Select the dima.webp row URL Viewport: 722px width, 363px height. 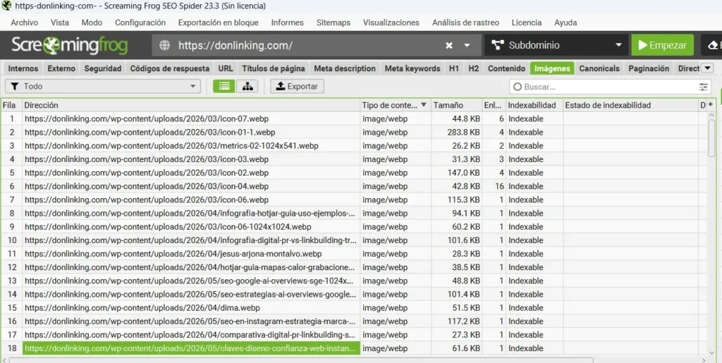point(142,308)
